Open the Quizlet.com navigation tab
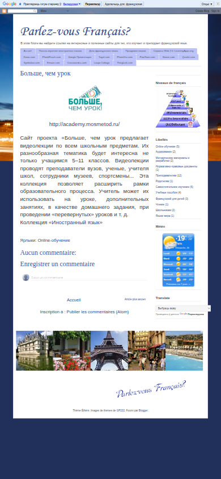 [x=188, y=57]
